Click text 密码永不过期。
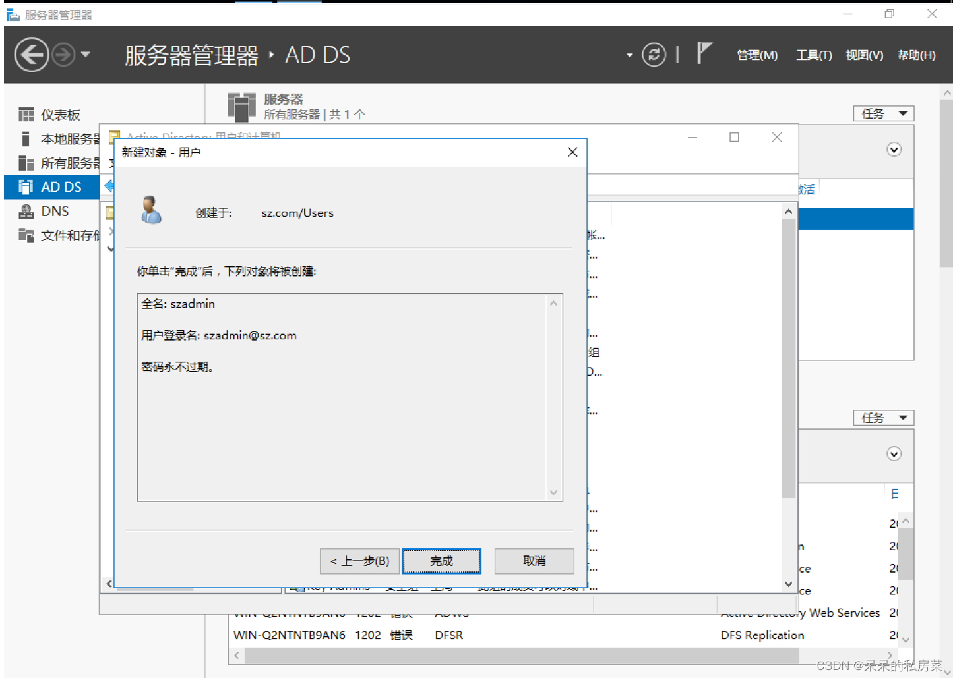Viewport: 953px width, 678px height. pyautogui.click(x=178, y=367)
